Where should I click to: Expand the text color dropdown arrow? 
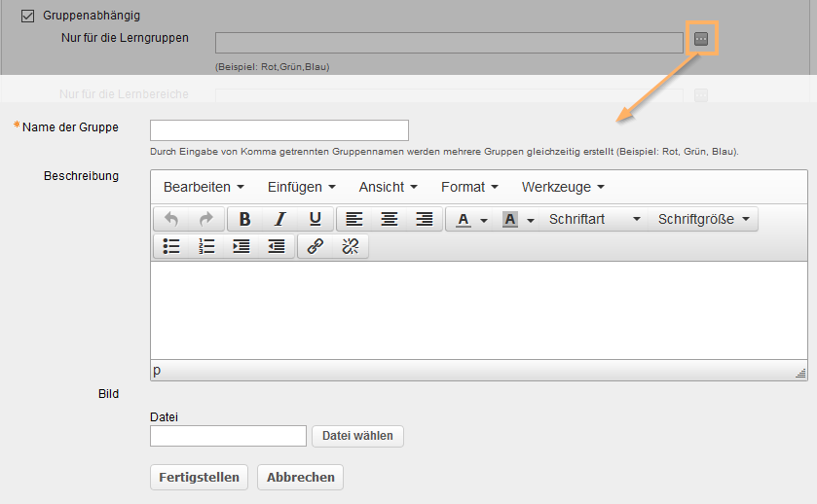tap(484, 220)
